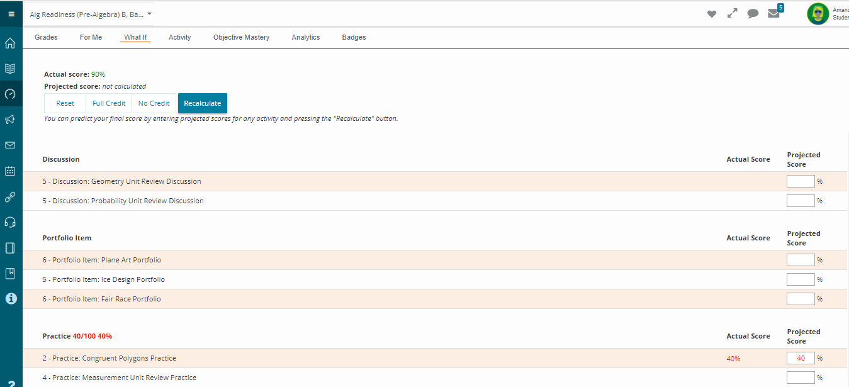The width and height of the screenshot is (849, 387).
Task: Open the Calendar icon in the sidebar
Action: (x=10, y=171)
